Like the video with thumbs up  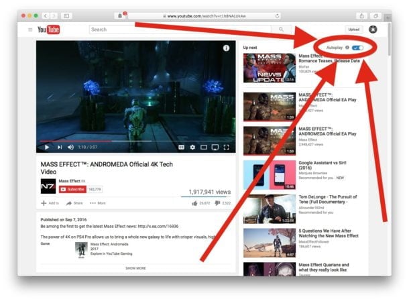[195, 202]
